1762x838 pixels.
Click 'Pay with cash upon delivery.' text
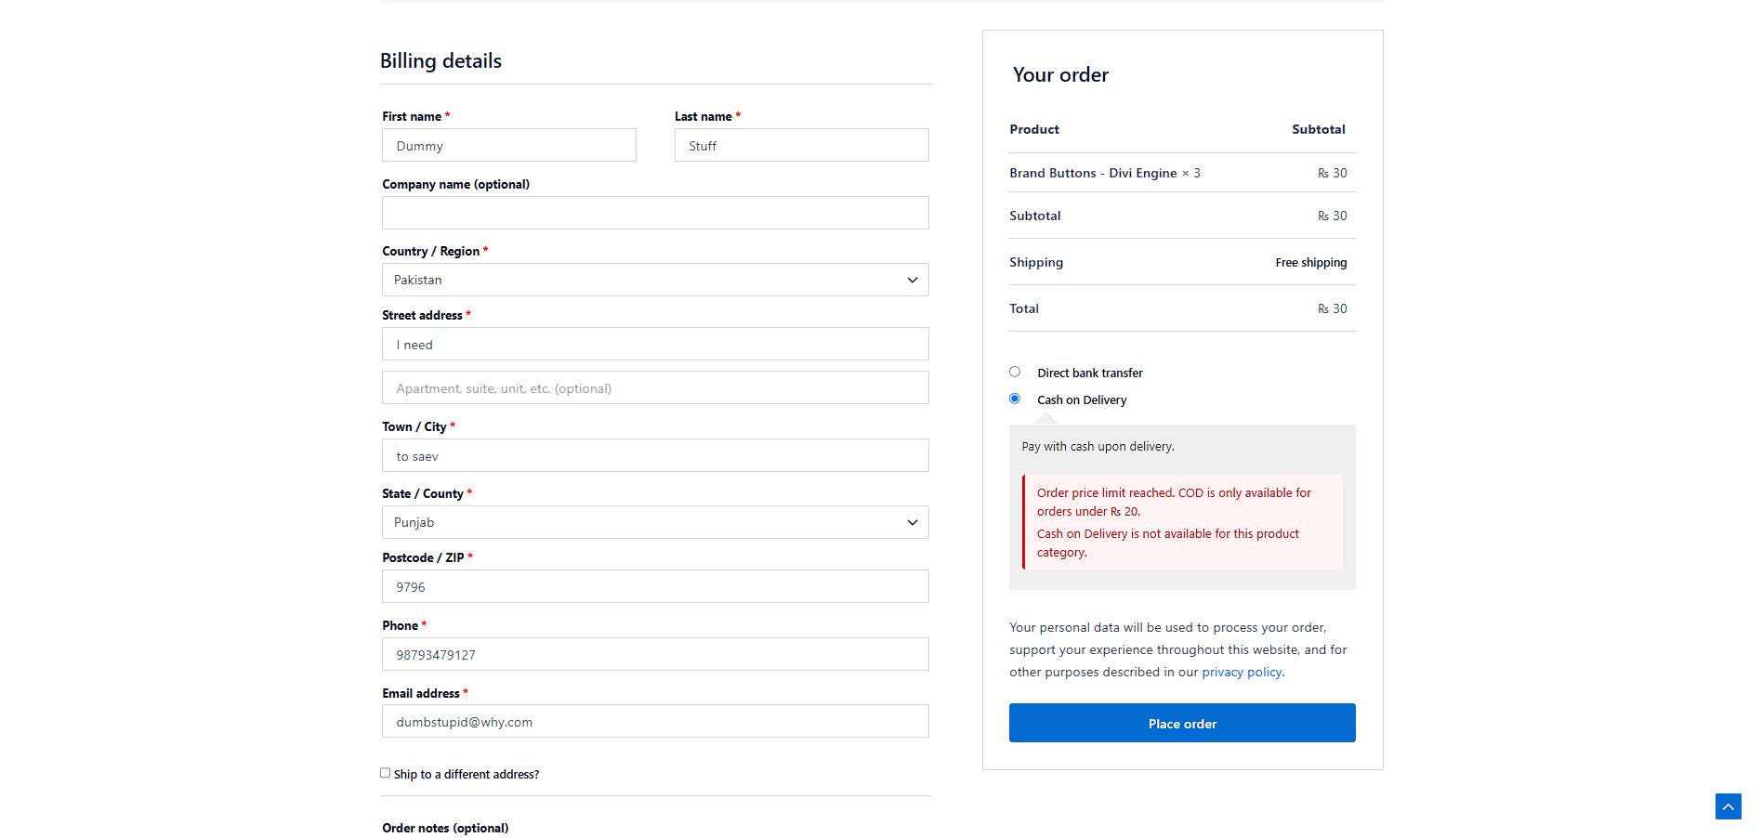pos(1098,447)
